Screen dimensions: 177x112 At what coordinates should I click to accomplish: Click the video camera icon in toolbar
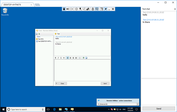tap(72, 9)
